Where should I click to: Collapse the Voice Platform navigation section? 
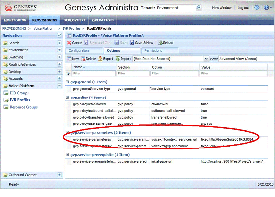click(x=59, y=86)
